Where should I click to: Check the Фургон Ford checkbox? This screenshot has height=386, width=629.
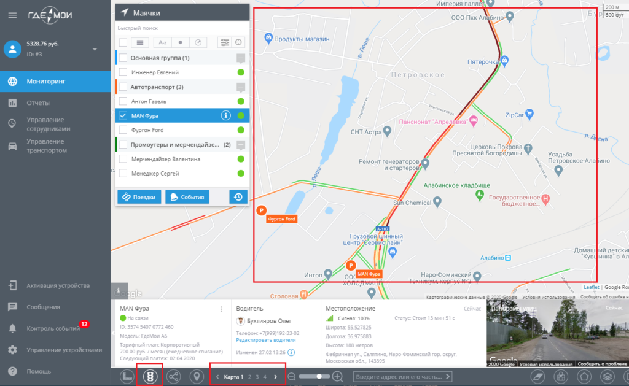coord(123,130)
